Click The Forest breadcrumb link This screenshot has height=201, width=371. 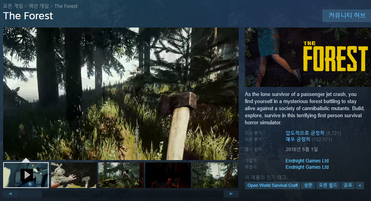tap(66, 6)
